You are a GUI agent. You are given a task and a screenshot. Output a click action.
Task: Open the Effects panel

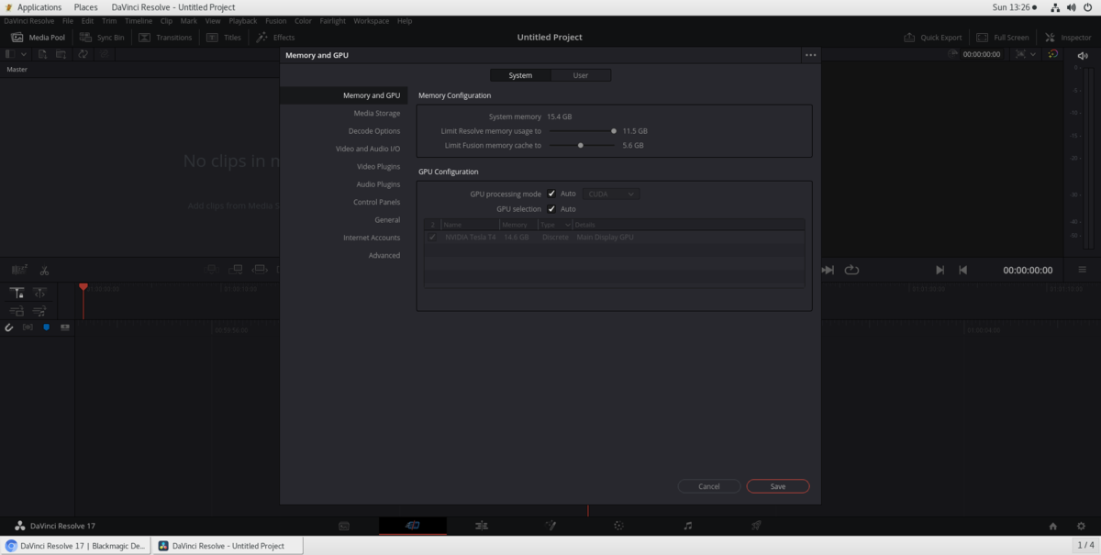[x=275, y=38]
